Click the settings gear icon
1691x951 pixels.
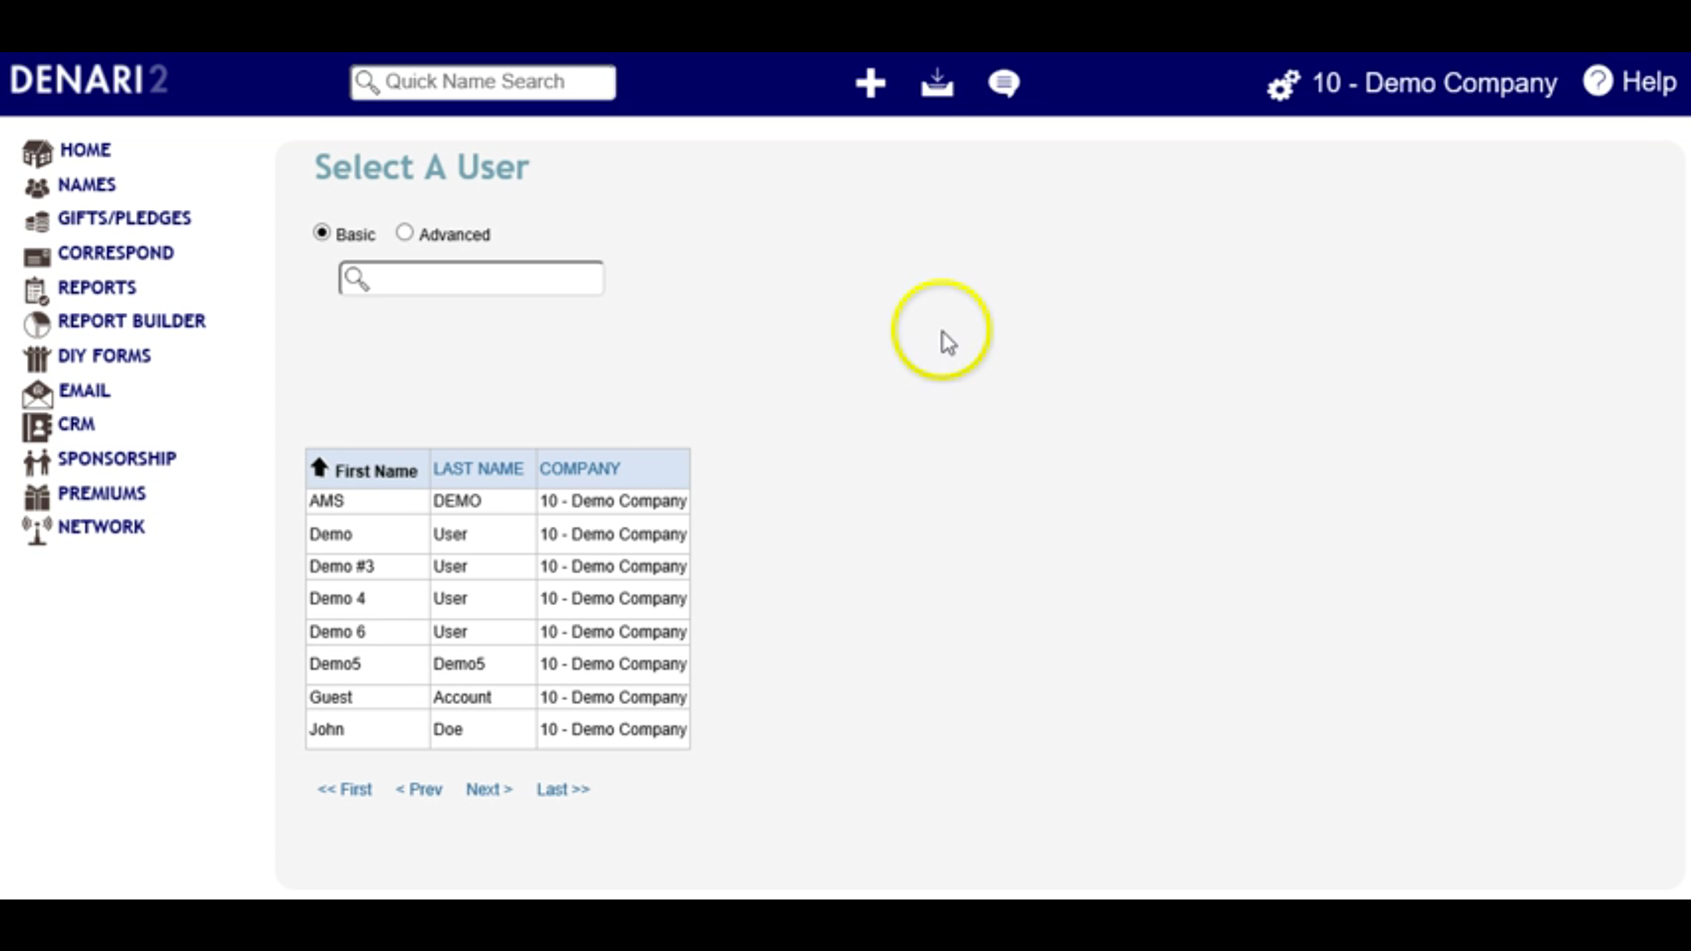[1283, 85]
